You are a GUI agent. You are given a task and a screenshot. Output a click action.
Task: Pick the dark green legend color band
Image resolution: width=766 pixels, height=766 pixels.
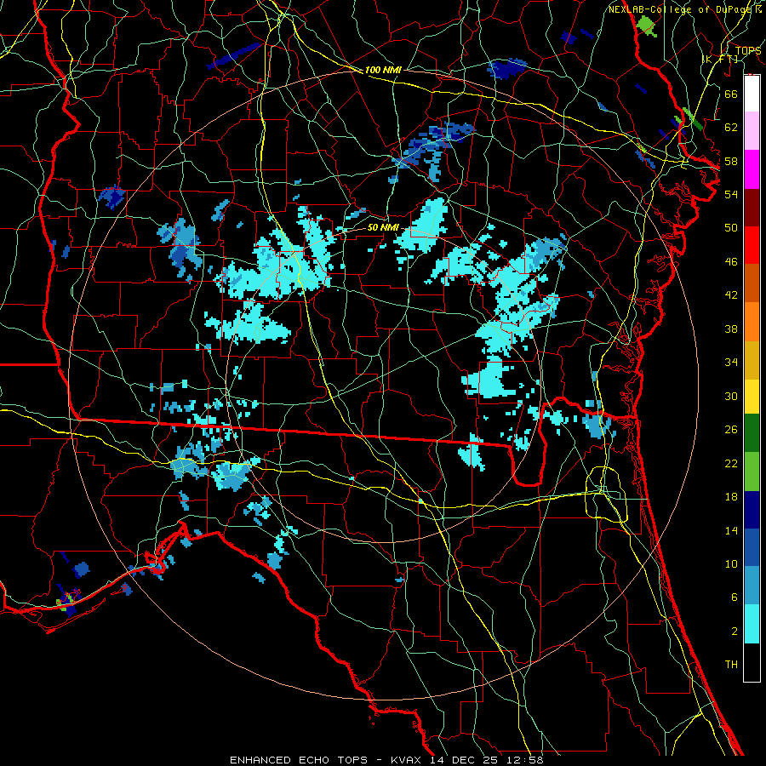752,433
